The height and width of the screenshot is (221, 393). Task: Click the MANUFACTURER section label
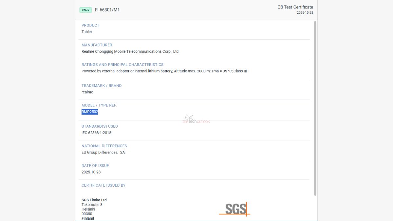(97, 45)
